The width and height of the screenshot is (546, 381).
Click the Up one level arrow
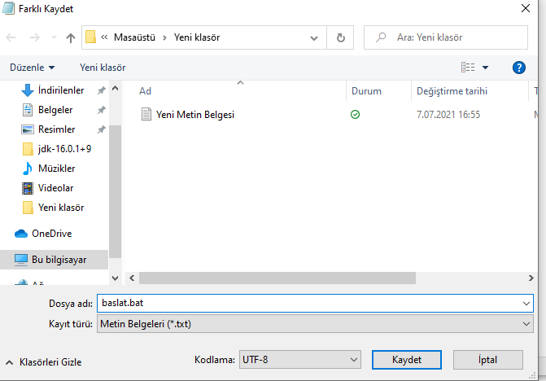(x=71, y=37)
